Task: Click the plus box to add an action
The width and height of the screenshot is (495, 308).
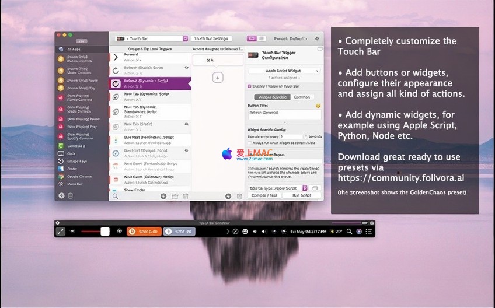Action: (218, 78)
